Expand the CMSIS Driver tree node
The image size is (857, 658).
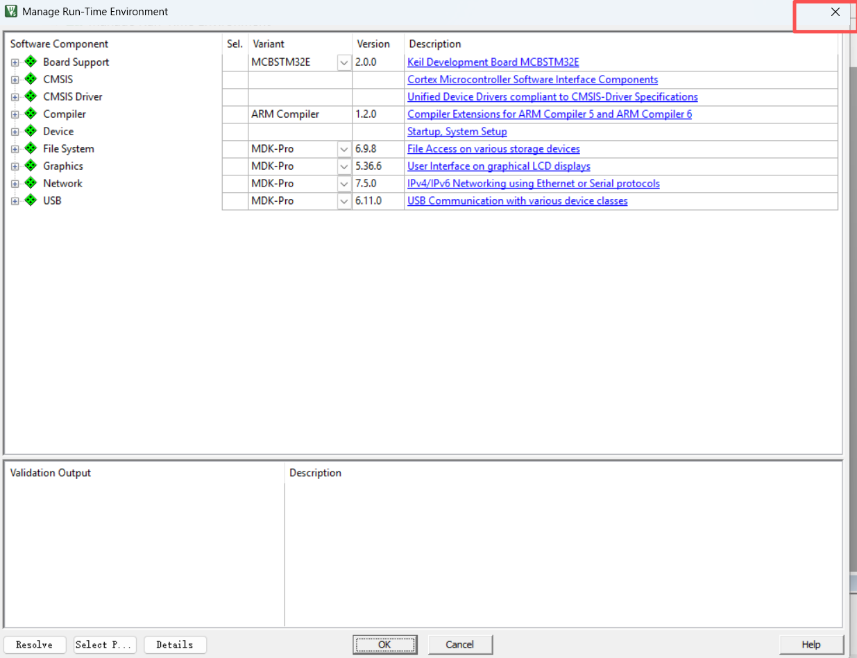15,97
